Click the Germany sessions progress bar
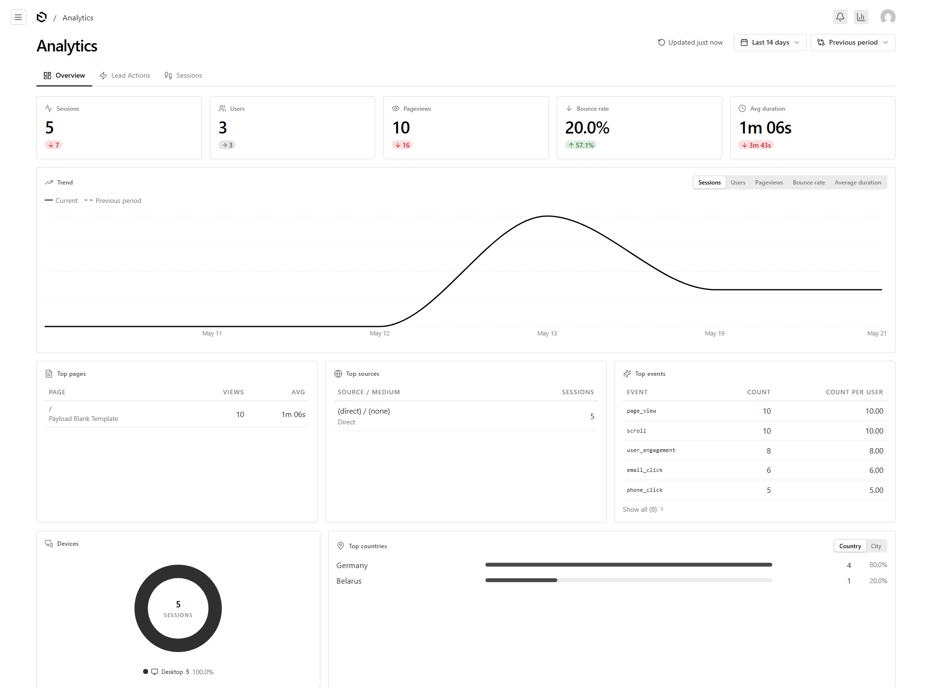The image size is (932, 688). tap(629, 565)
